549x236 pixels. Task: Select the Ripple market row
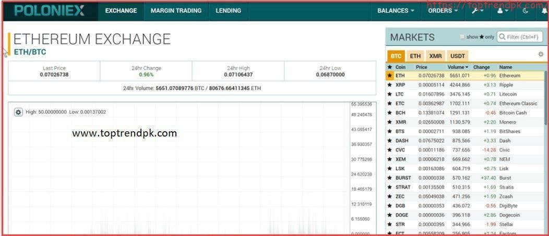click(465, 85)
